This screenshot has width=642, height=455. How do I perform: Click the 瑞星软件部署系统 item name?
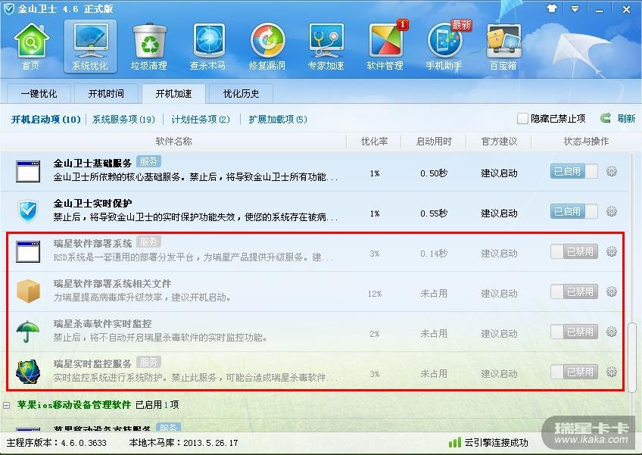tap(92, 243)
